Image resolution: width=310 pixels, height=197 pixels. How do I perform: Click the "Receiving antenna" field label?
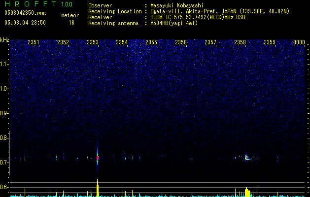(113, 23)
